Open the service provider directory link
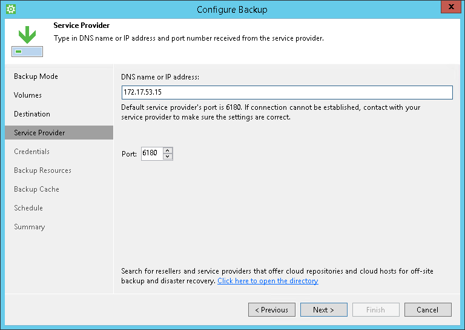The height and width of the screenshot is (330, 465). tap(268, 281)
